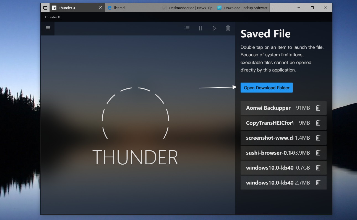The height and width of the screenshot is (220, 357).
Task: Maximize the Thunder X window
Action: coord(312,8)
